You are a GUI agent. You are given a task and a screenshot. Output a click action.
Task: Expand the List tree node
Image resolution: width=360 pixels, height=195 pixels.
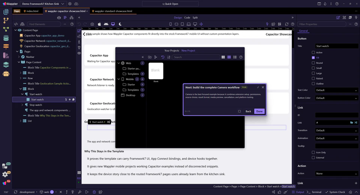20,121
